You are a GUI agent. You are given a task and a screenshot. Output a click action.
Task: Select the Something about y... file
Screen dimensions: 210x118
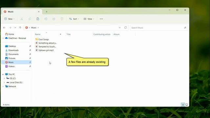pos(48,43)
